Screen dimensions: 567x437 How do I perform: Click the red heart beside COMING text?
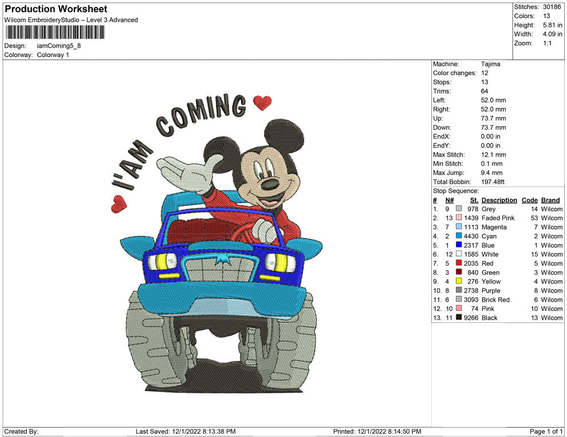coord(262,102)
